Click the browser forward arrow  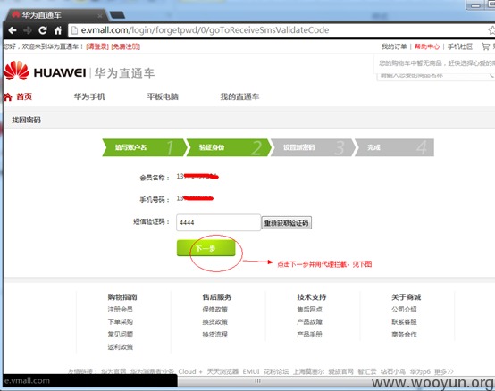tap(28, 30)
